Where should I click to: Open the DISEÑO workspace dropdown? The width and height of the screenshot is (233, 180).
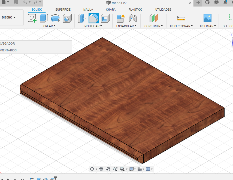click(x=9, y=17)
